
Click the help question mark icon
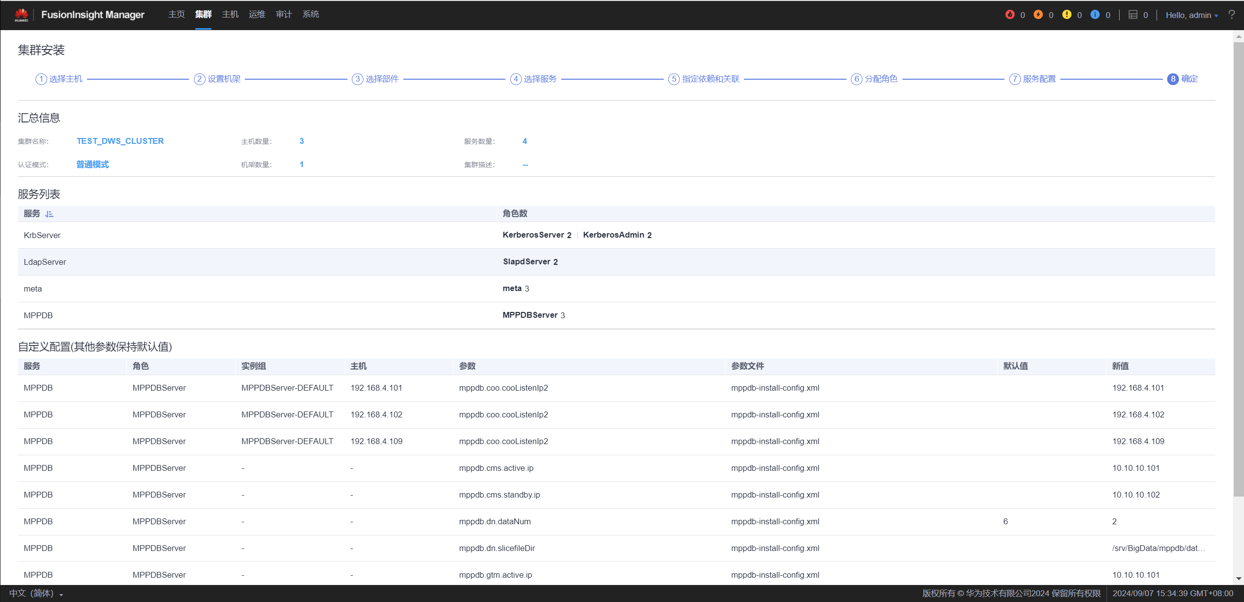[x=1231, y=15]
